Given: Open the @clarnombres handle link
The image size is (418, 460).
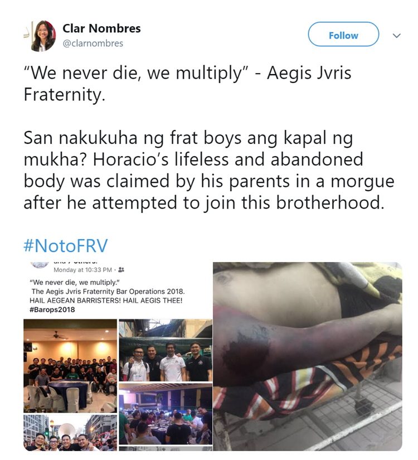Looking at the screenshot, I should point(93,43).
